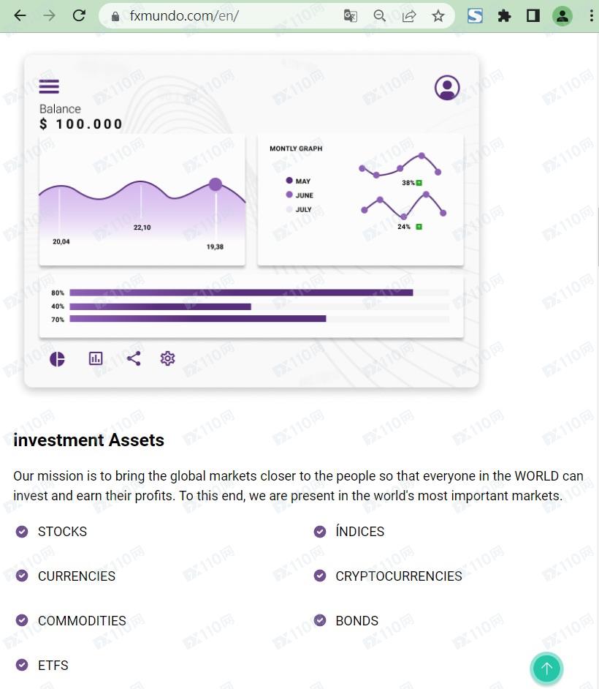599x689 pixels.
Task: Open the Chrome profile avatar menu
Action: (562, 15)
